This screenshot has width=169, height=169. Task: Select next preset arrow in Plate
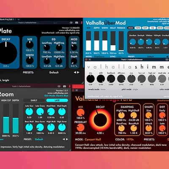[78, 72]
